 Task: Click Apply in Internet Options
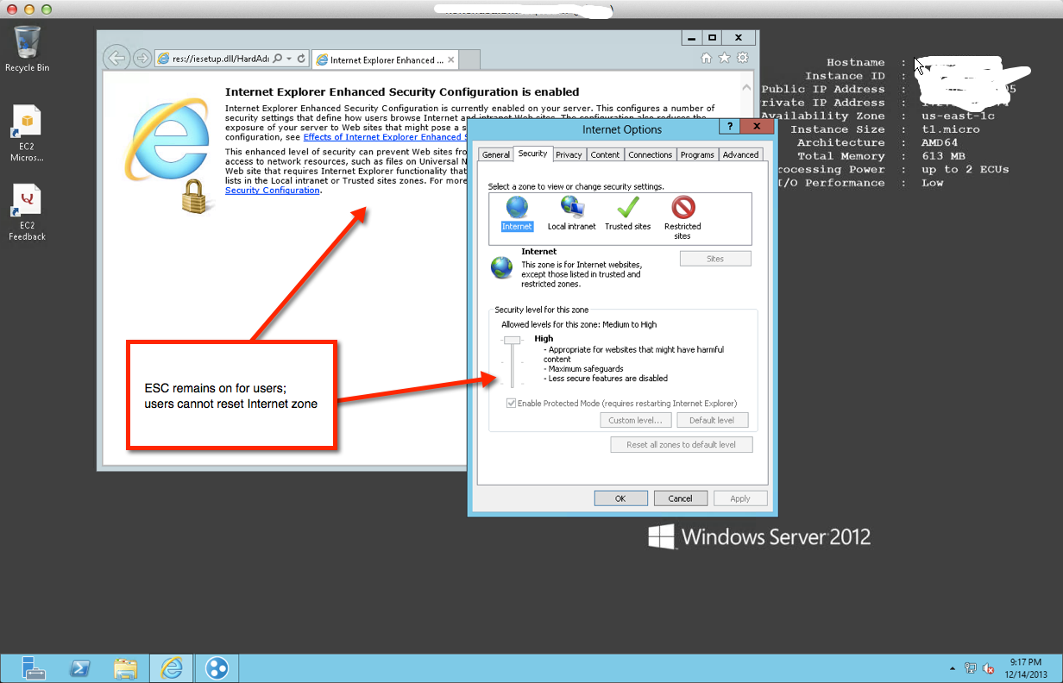(740, 498)
